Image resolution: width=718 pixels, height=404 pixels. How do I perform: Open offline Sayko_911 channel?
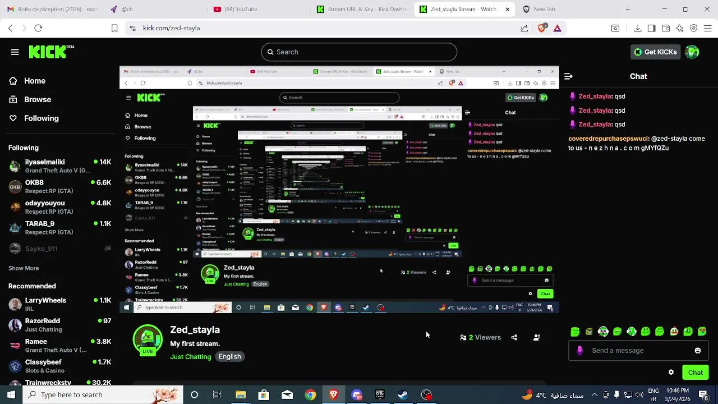(59, 248)
